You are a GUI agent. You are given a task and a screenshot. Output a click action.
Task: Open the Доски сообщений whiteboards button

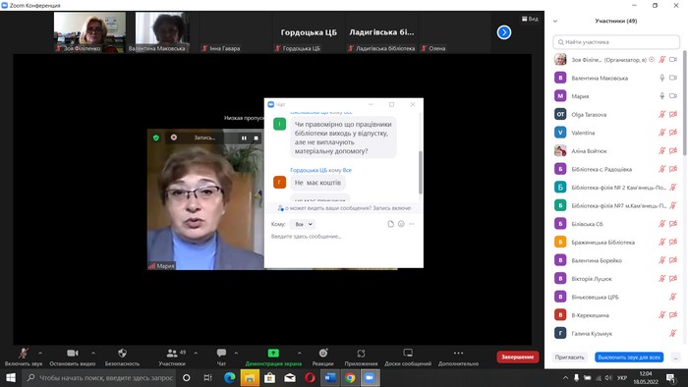tap(408, 357)
